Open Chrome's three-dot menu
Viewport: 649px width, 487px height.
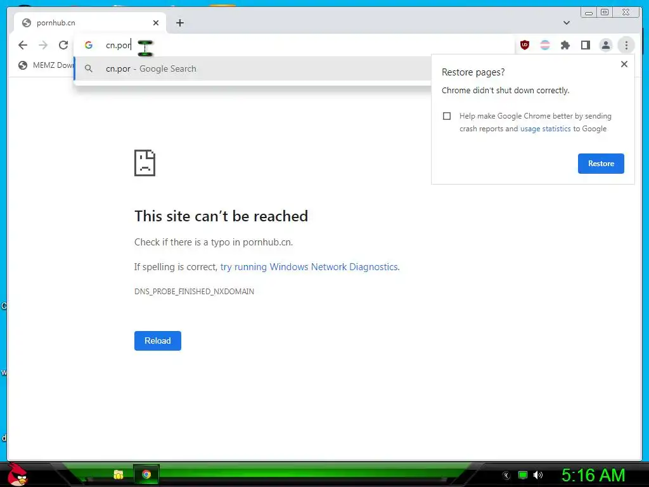(x=626, y=45)
